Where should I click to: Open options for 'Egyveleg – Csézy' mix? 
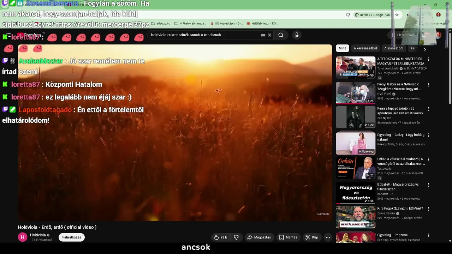[x=429, y=135]
